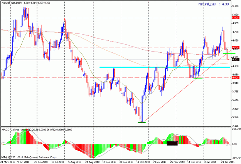This screenshot has width=241, height=164.
Task: Select the black rectangle in the MACD panel
Action: [x=172, y=144]
